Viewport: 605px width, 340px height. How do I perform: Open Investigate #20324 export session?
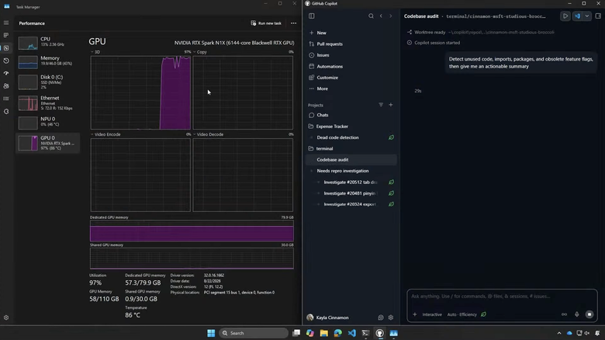[351, 204]
